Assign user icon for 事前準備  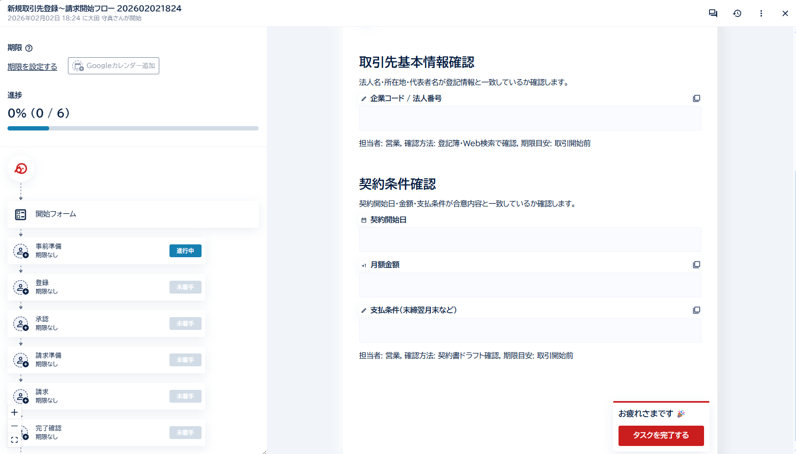pyautogui.click(x=21, y=251)
